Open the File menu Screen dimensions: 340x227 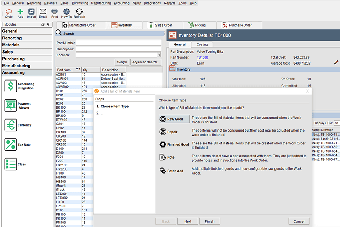[6, 3]
